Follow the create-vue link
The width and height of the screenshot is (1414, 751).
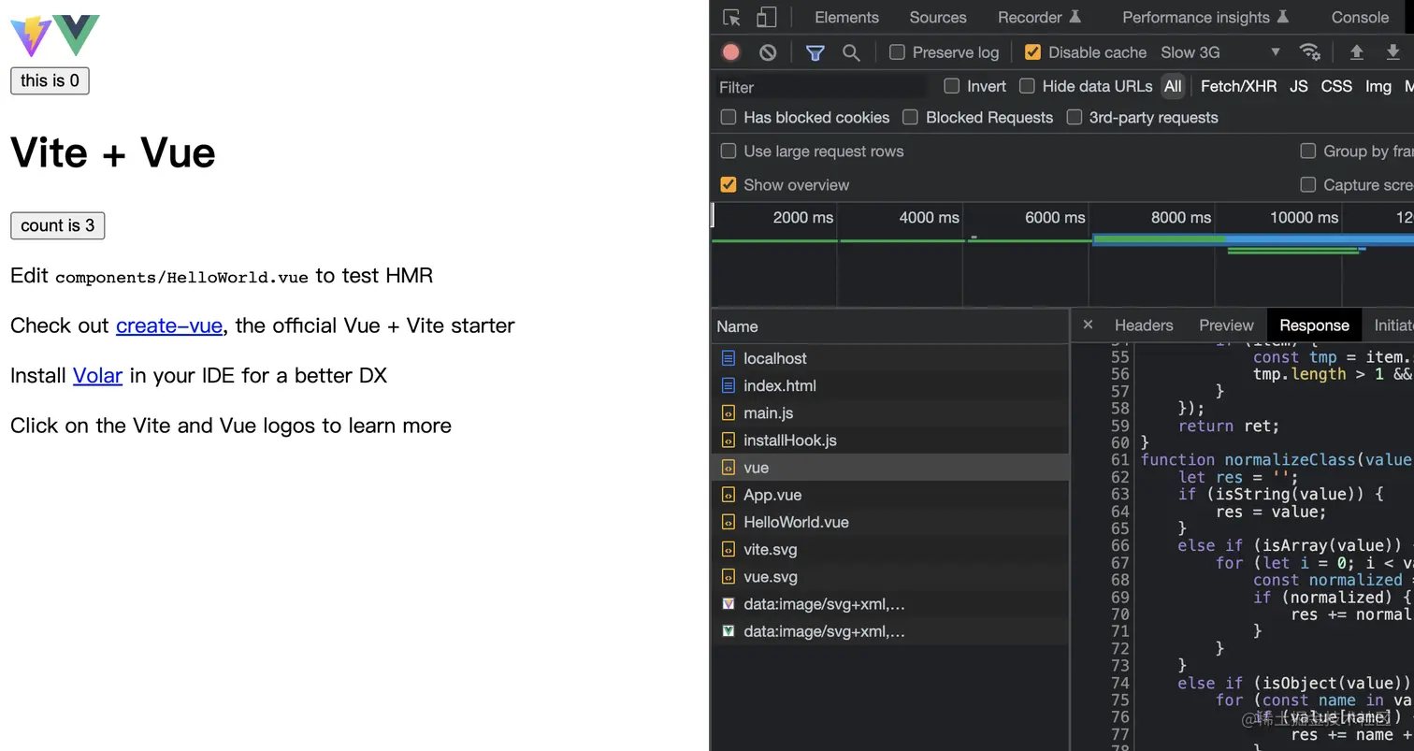tap(169, 325)
